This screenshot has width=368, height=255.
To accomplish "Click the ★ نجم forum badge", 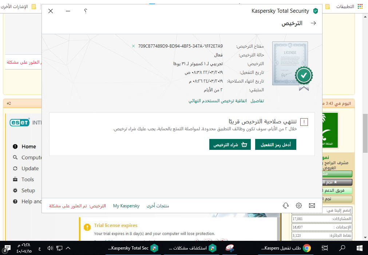I will [337, 182].
